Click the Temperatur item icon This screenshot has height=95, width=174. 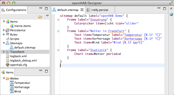click(x=12, y=83)
